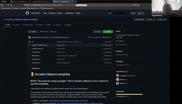
Task: Open a new browser tab with the plus icon
Action: 75,2
